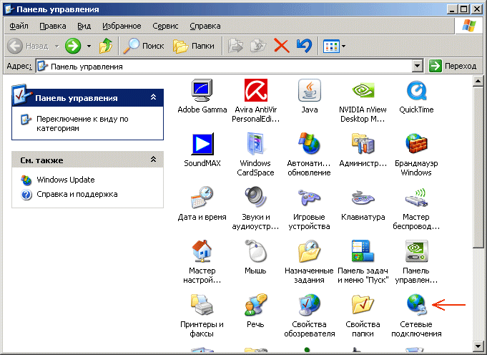Collapse the См. также section

pos(153,160)
